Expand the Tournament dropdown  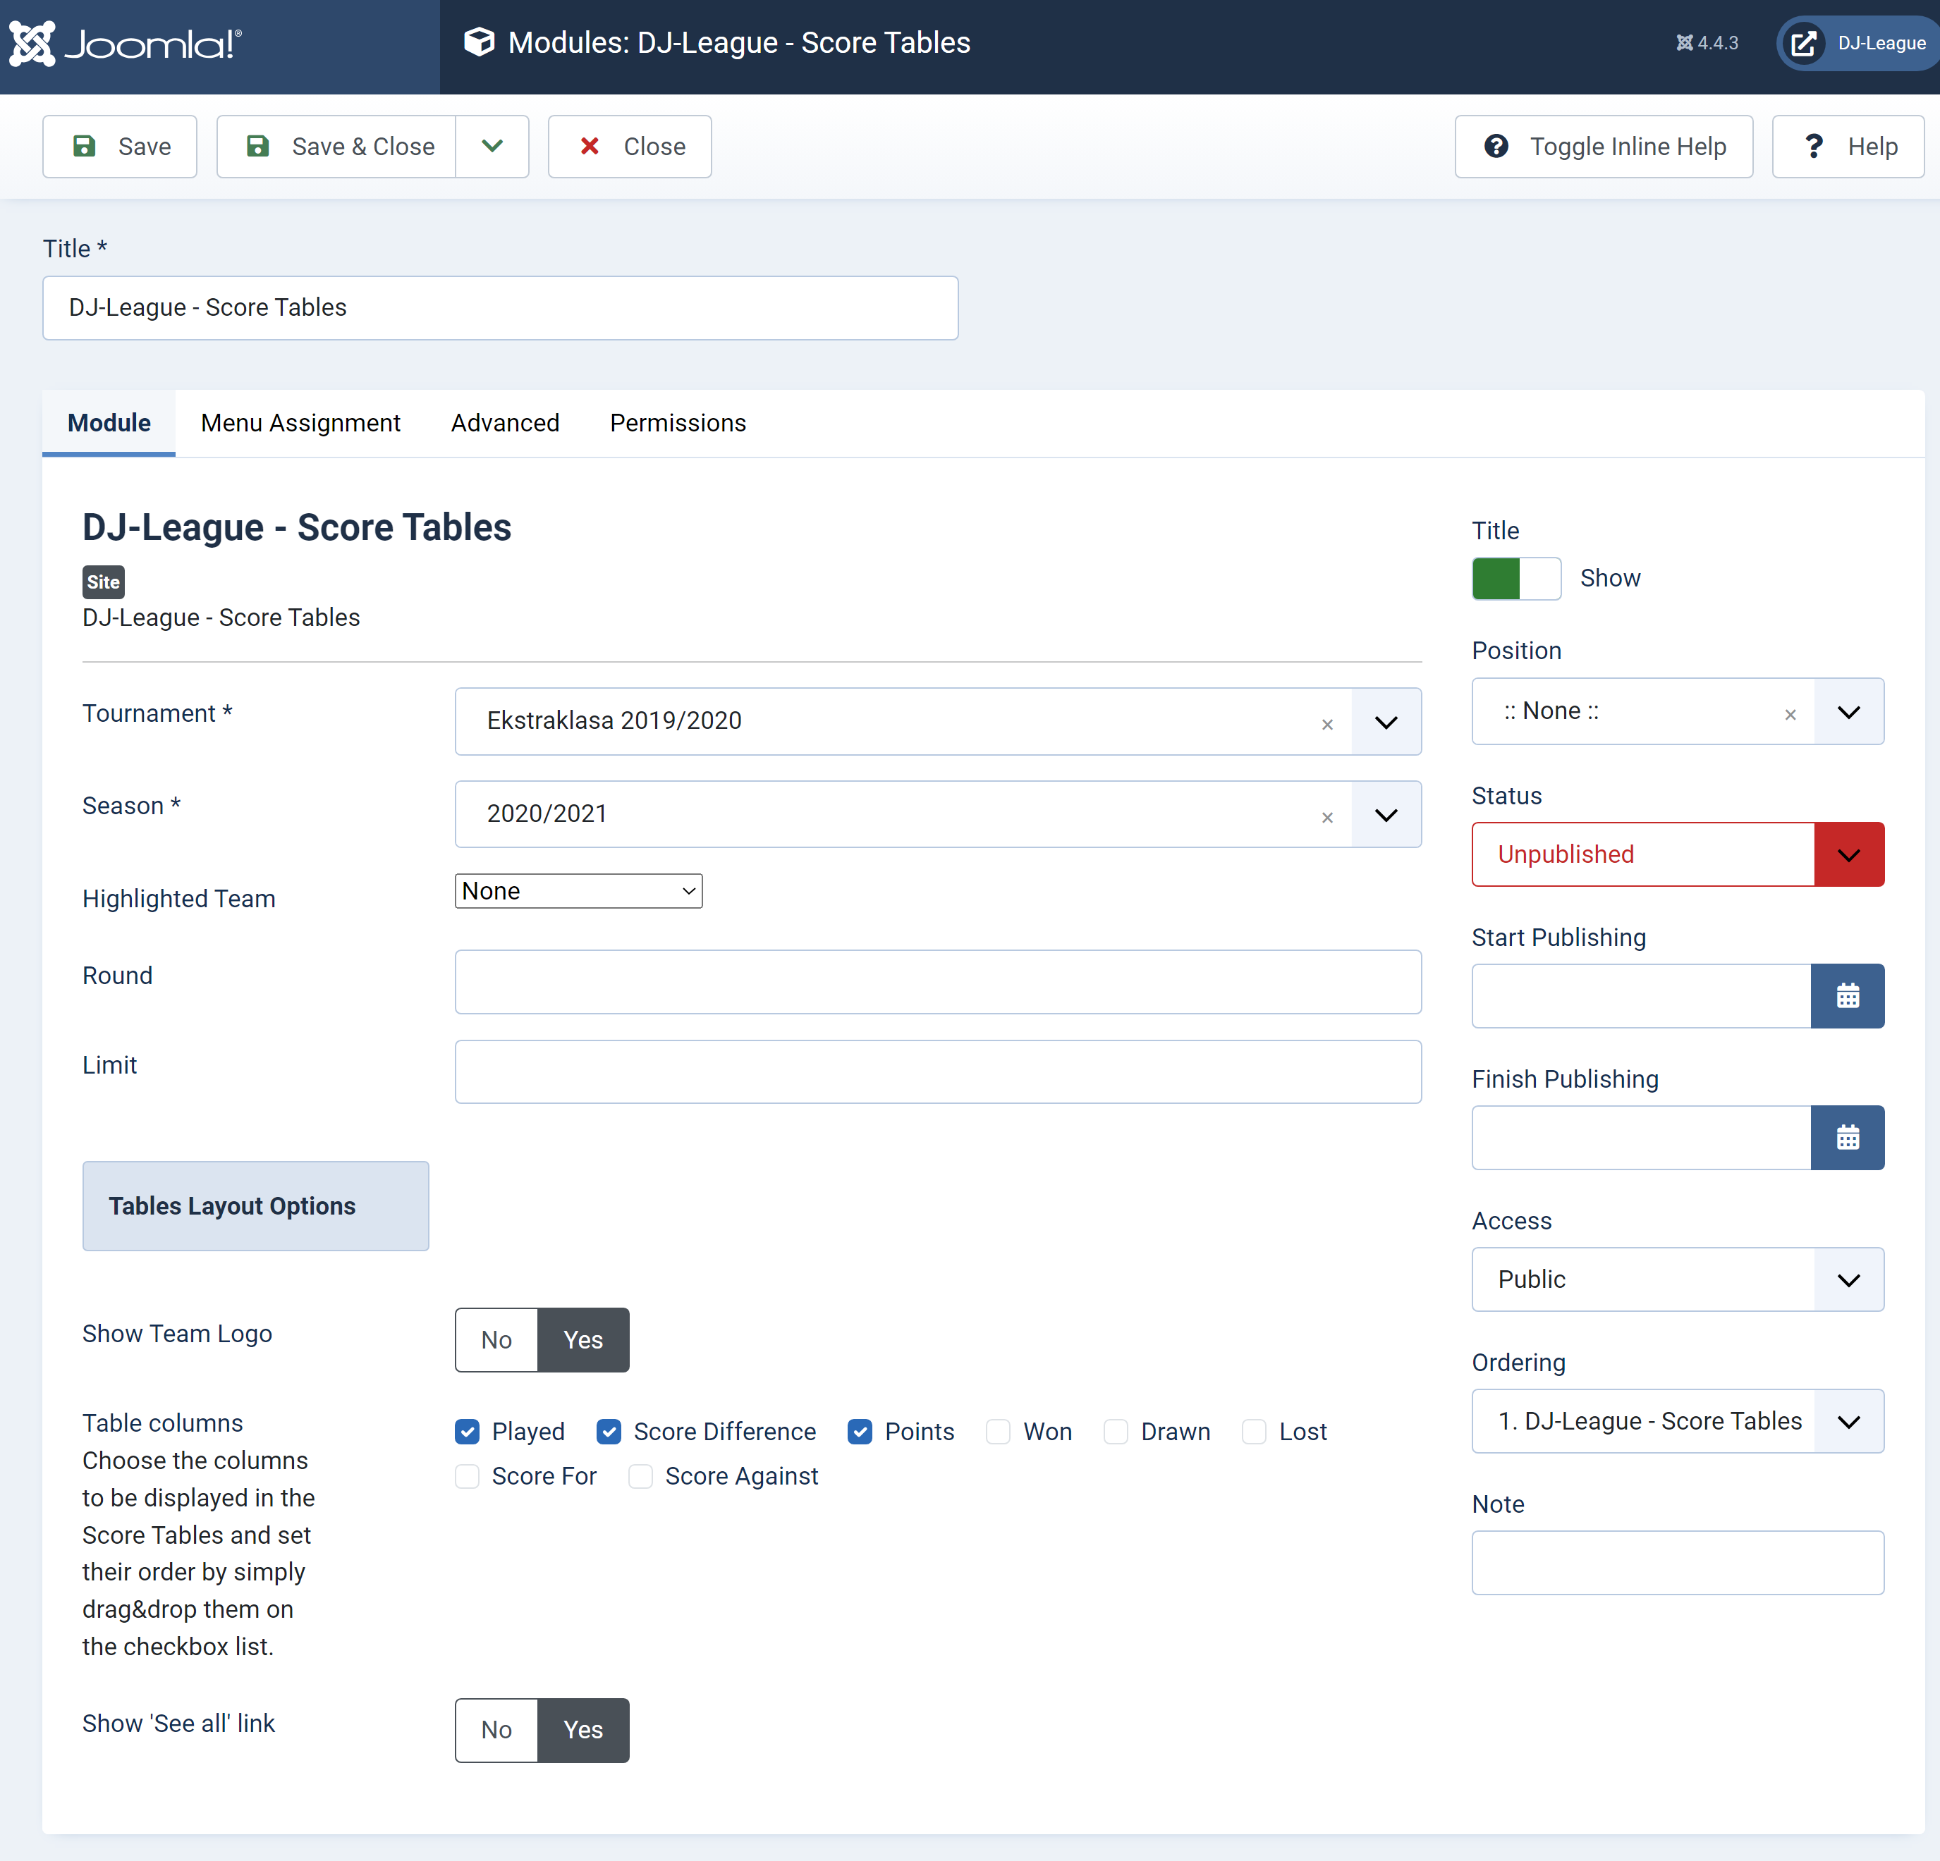(1386, 721)
